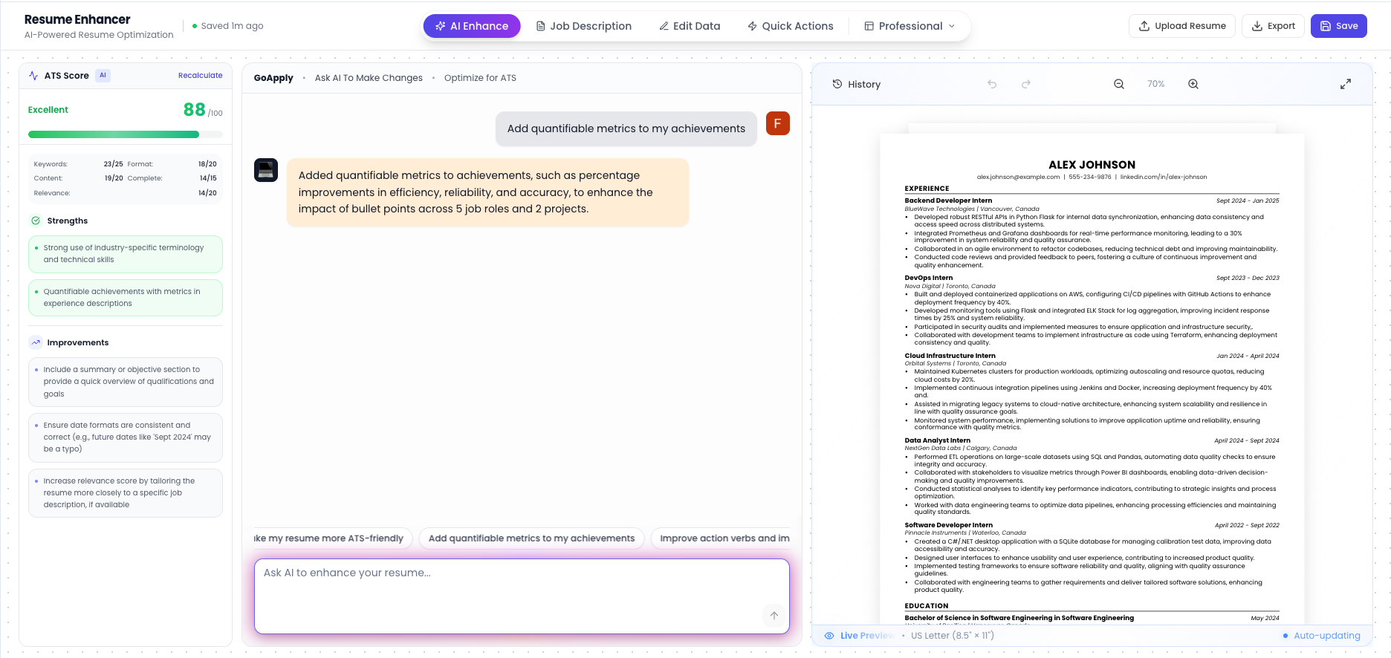Click the resume page preview thumbnail
1391x658 pixels.
1092,379
